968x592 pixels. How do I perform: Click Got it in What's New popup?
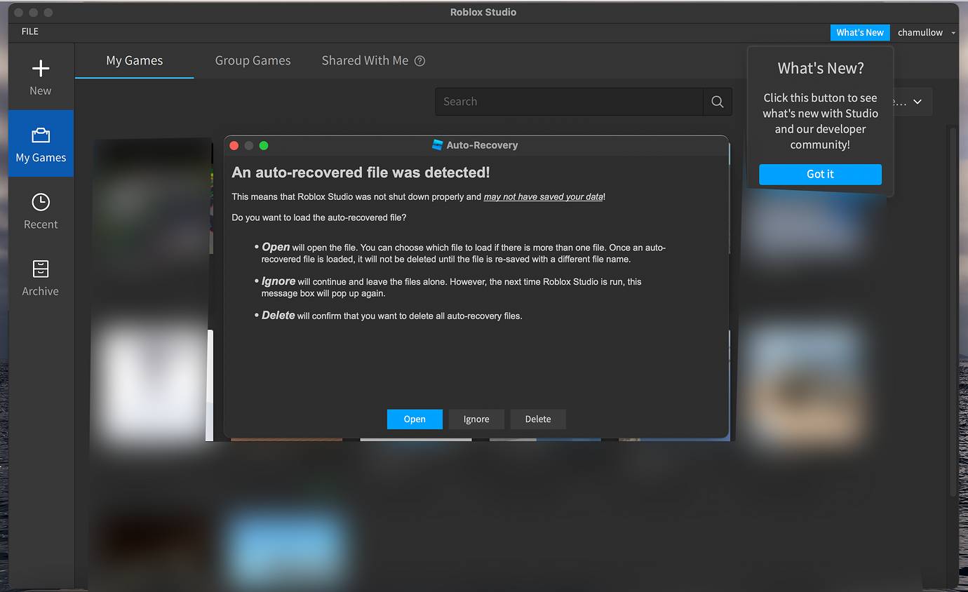click(820, 174)
